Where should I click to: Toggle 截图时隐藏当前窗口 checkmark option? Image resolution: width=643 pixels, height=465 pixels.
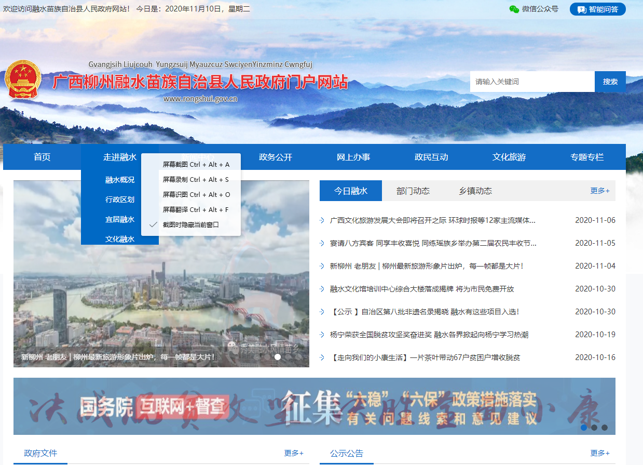click(190, 225)
